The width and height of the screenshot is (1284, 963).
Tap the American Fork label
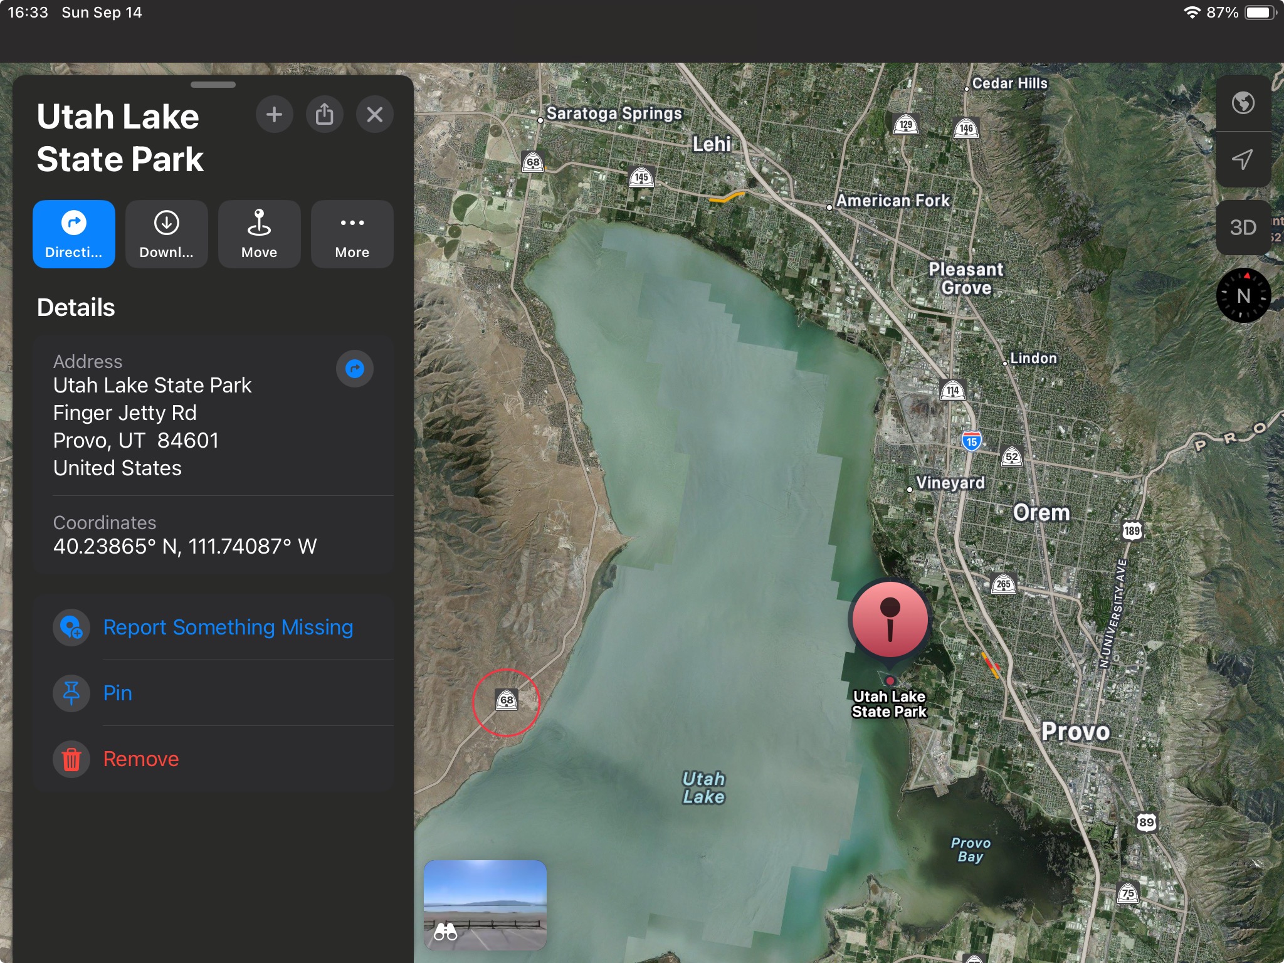coord(893,201)
